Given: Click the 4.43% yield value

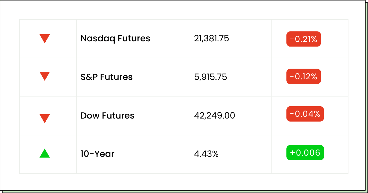Looking at the screenshot, I should (206, 154).
